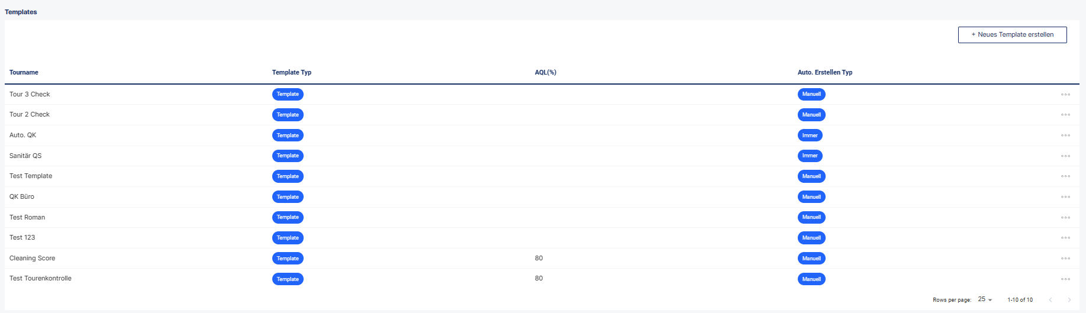Viewport: 1086px width, 313px height.
Task: Open more options for Auto. QK row
Action: coord(1065,135)
